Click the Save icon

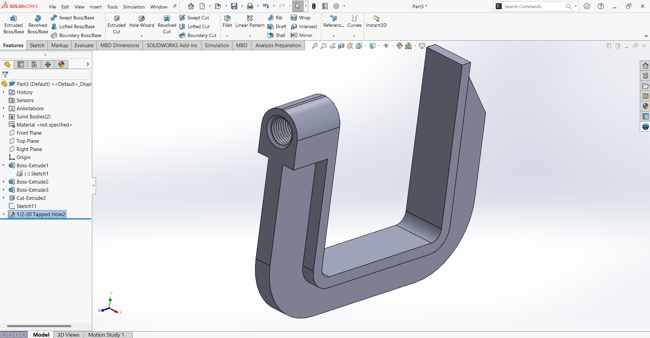point(234,6)
